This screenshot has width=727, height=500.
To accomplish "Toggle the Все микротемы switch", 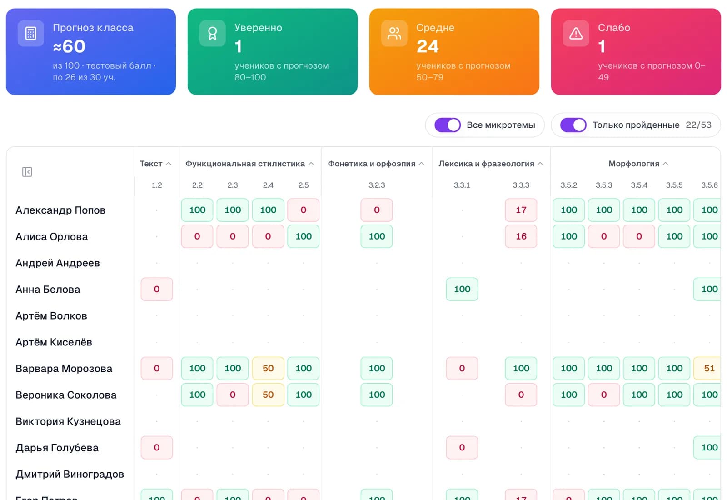I will pyautogui.click(x=448, y=125).
